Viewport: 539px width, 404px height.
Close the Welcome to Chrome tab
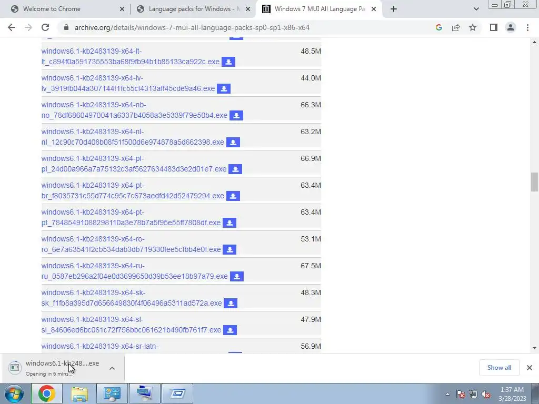(x=122, y=9)
